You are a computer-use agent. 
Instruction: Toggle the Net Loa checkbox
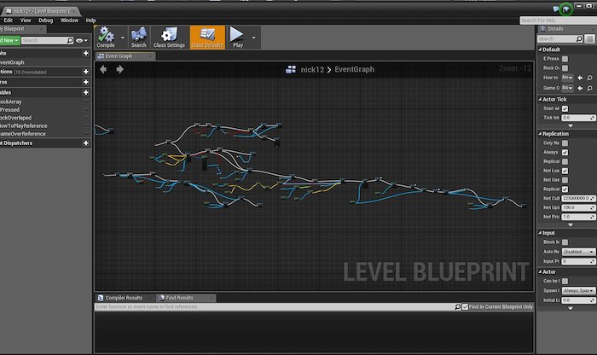click(x=565, y=171)
